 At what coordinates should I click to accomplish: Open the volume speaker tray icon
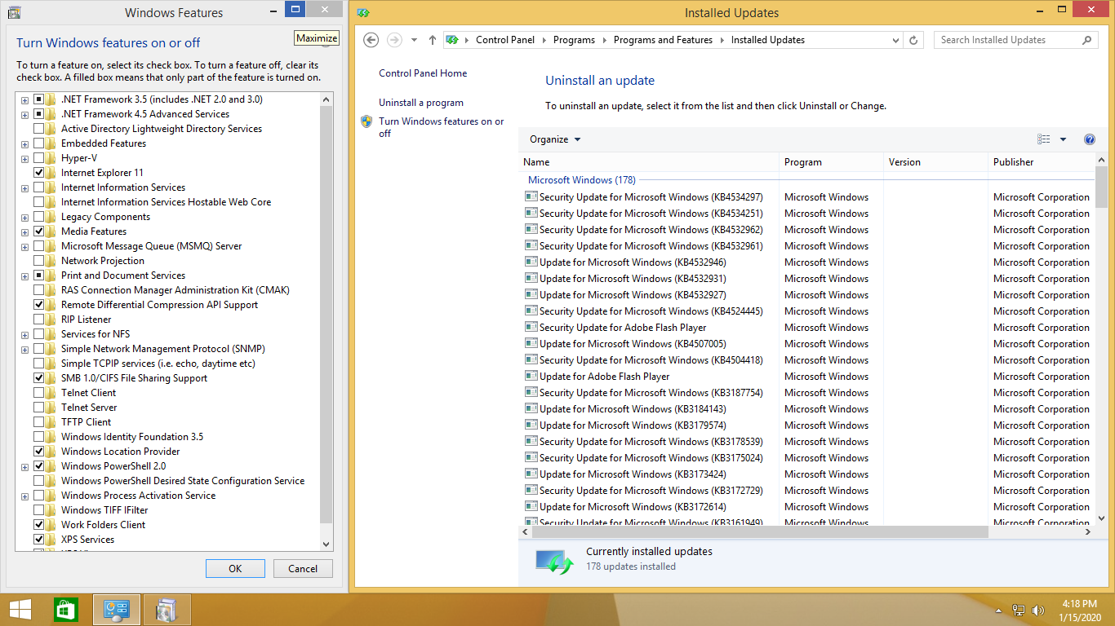pos(1038,610)
